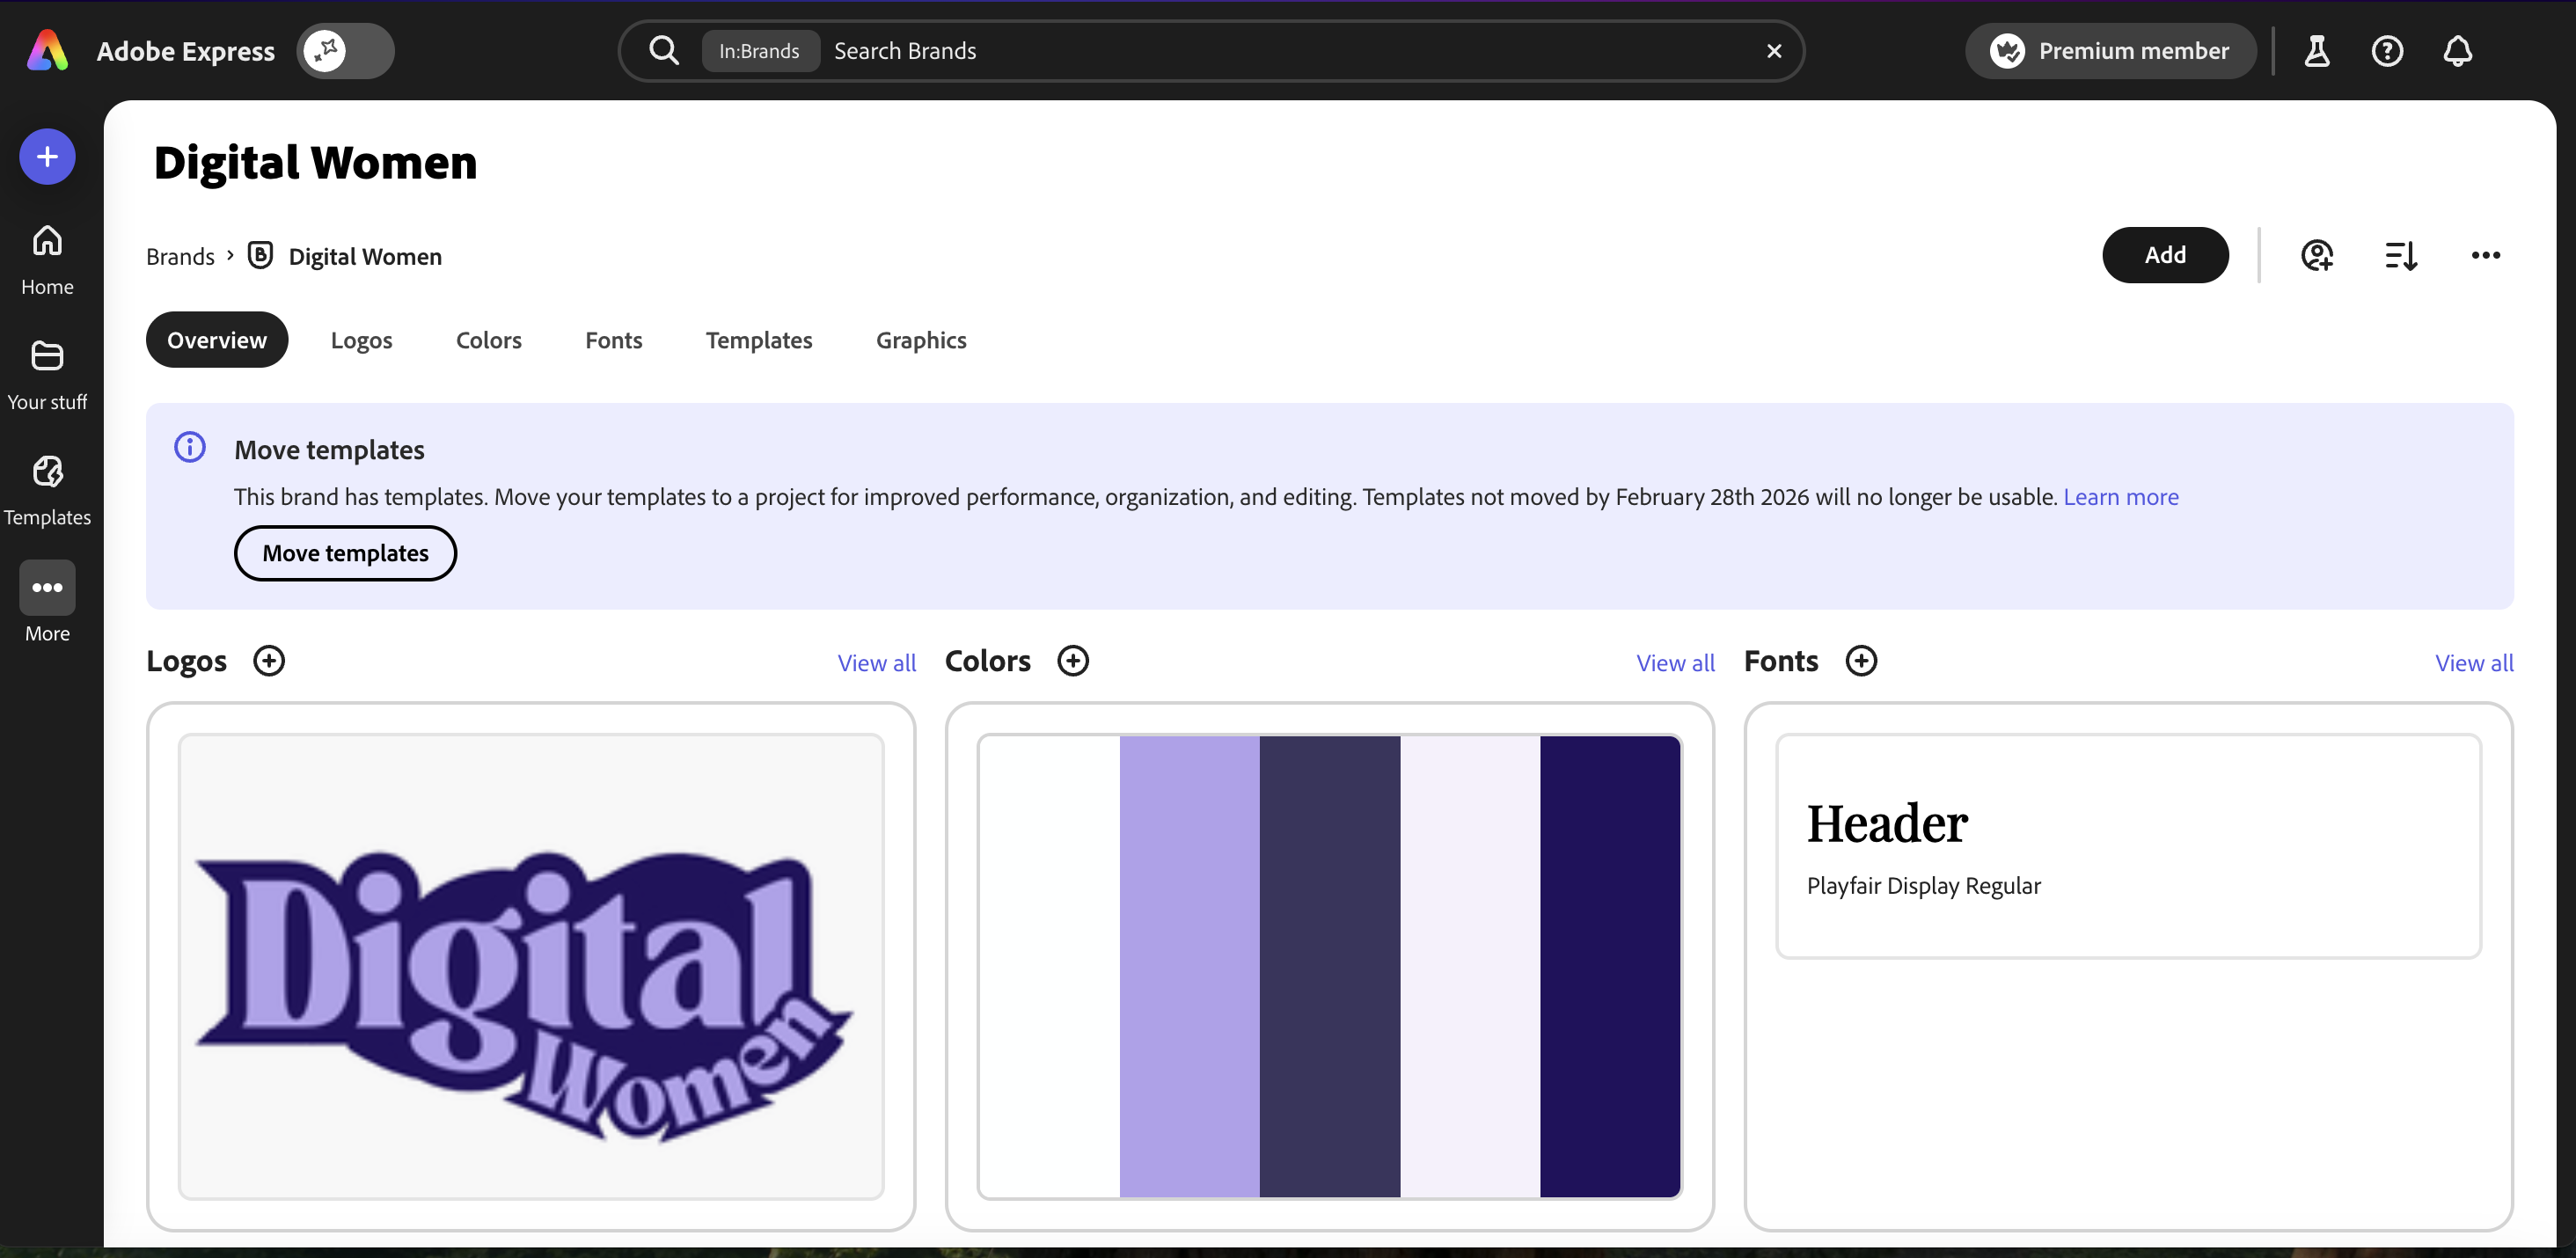Image resolution: width=2576 pixels, height=1258 pixels.
Task: Click the blue plus create button
Action: [x=47, y=157]
